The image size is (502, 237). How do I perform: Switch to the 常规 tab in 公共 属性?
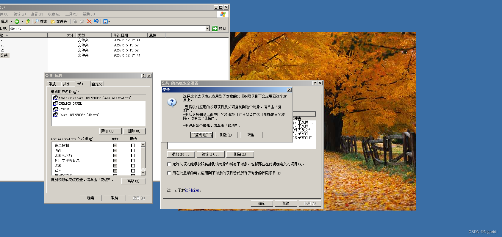tap(52, 84)
